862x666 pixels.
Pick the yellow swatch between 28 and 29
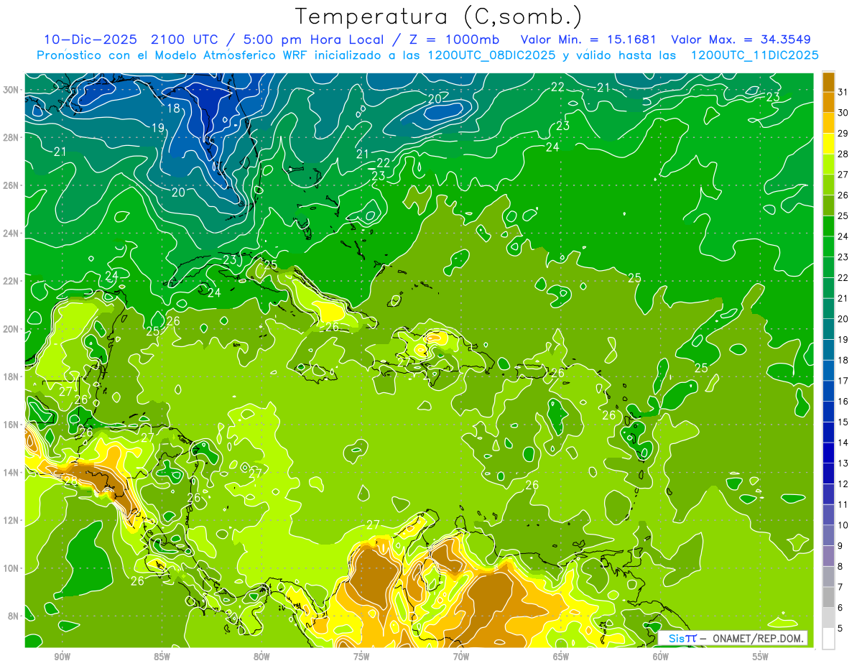click(x=828, y=144)
